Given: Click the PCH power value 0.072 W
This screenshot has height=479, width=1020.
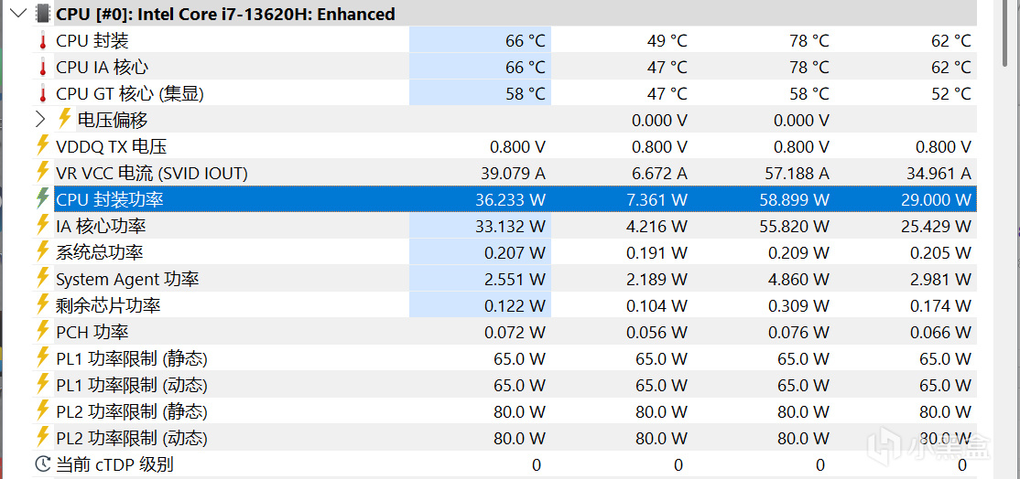Looking at the screenshot, I should tap(515, 333).
